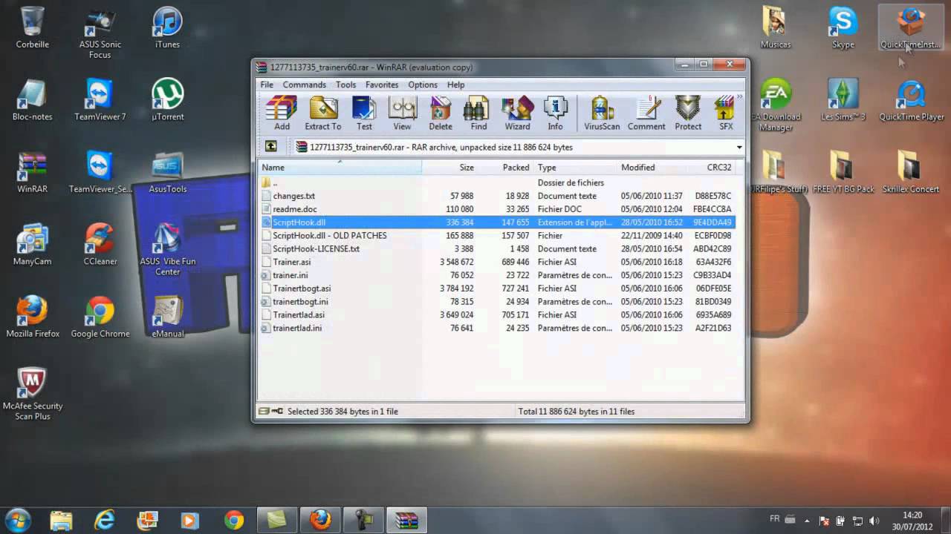Screen dimensions: 951x534
Task: Sort files by the Size column header
Action: pos(449,168)
